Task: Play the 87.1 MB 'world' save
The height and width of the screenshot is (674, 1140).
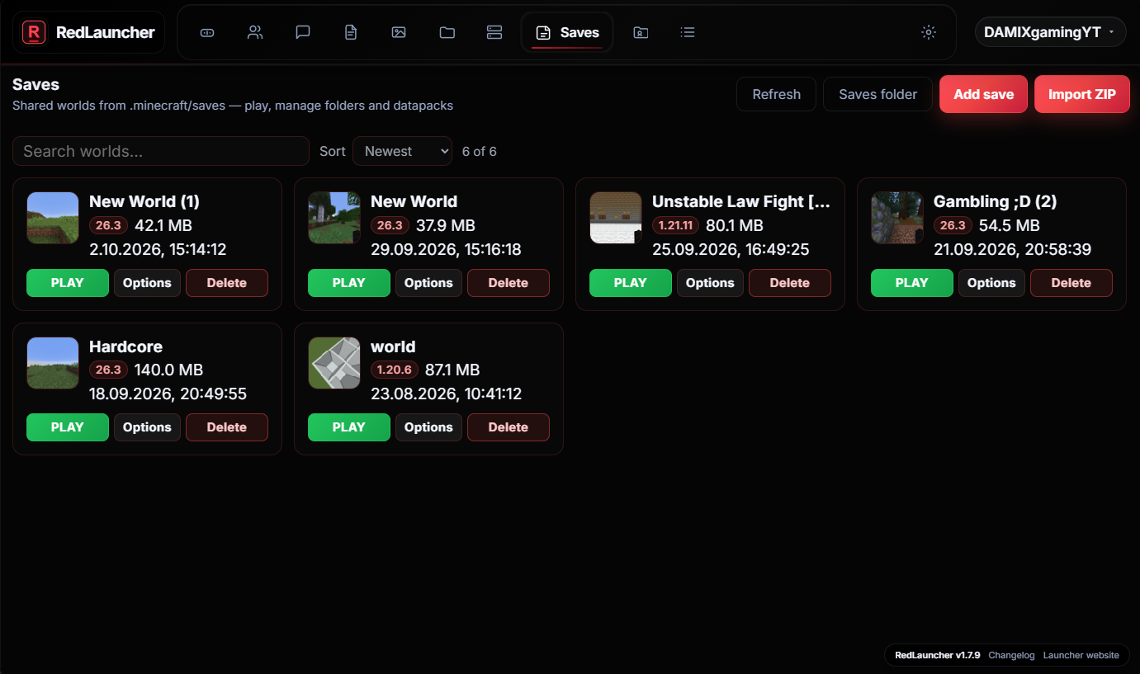Action: click(x=349, y=427)
